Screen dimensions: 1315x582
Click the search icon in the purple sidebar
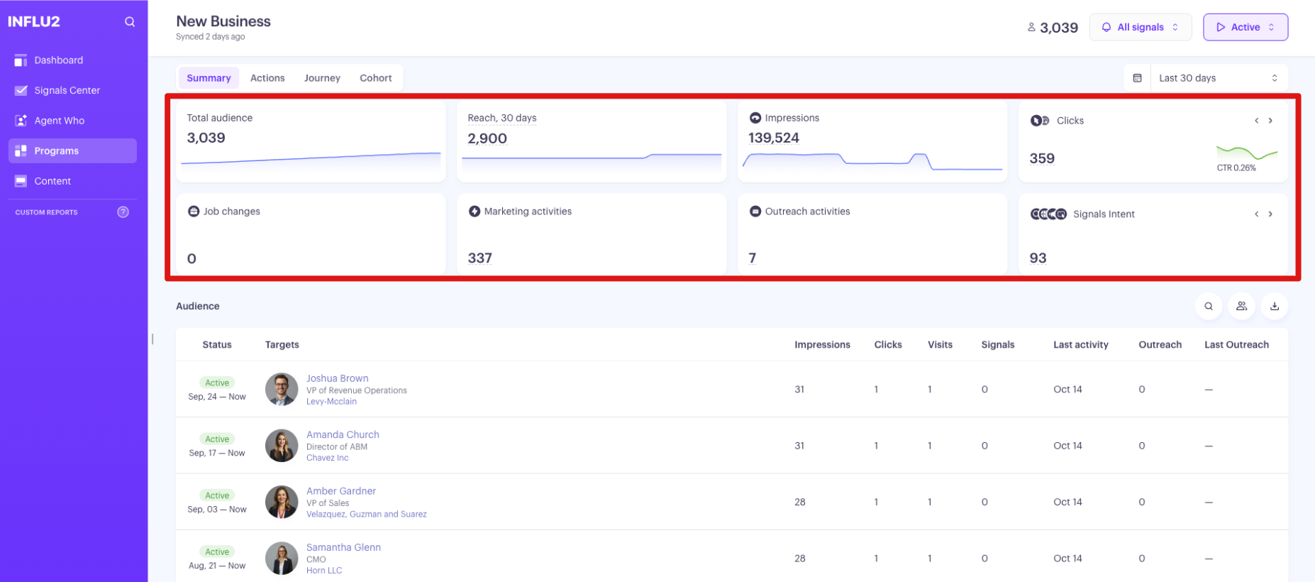[130, 22]
